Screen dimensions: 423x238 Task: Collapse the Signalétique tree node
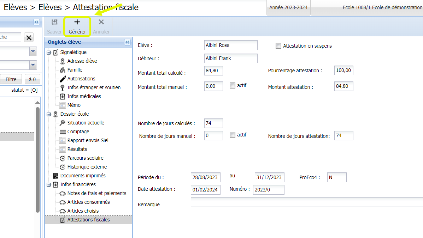coord(49,53)
